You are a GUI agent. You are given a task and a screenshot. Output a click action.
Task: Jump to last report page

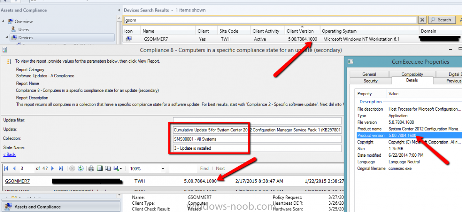coord(61,169)
